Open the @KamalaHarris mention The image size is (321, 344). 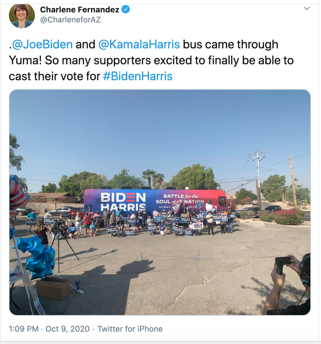click(x=139, y=44)
